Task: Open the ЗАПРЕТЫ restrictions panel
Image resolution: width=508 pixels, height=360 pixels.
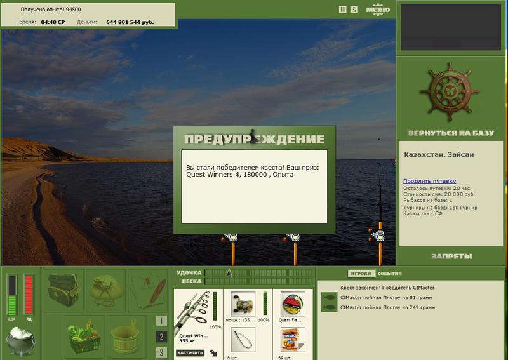Action: pos(451,257)
